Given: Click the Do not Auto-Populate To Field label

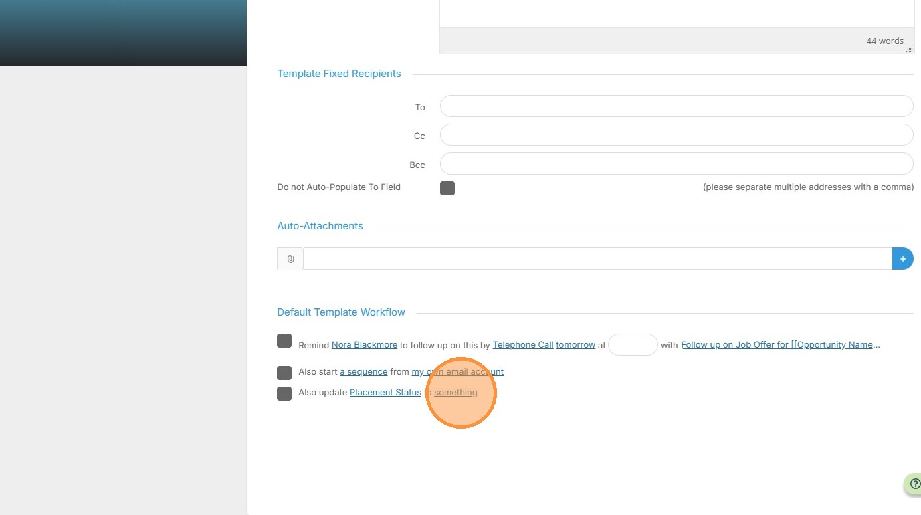Looking at the screenshot, I should (x=338, y=187).
